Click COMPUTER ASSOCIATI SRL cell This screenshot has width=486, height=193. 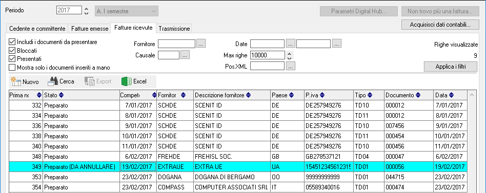[x=232, y=187]
